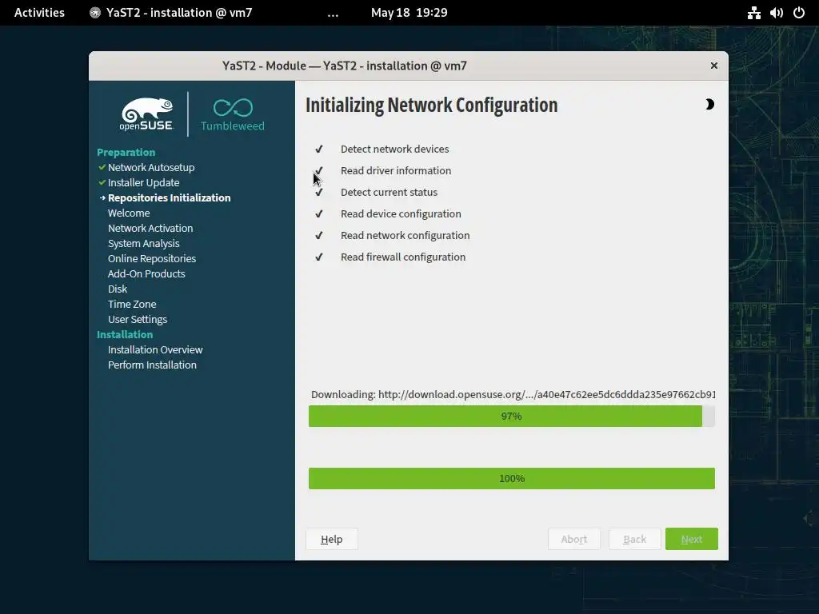Click the Downloading URL status text
819x614 pixels.
[513, 395]
